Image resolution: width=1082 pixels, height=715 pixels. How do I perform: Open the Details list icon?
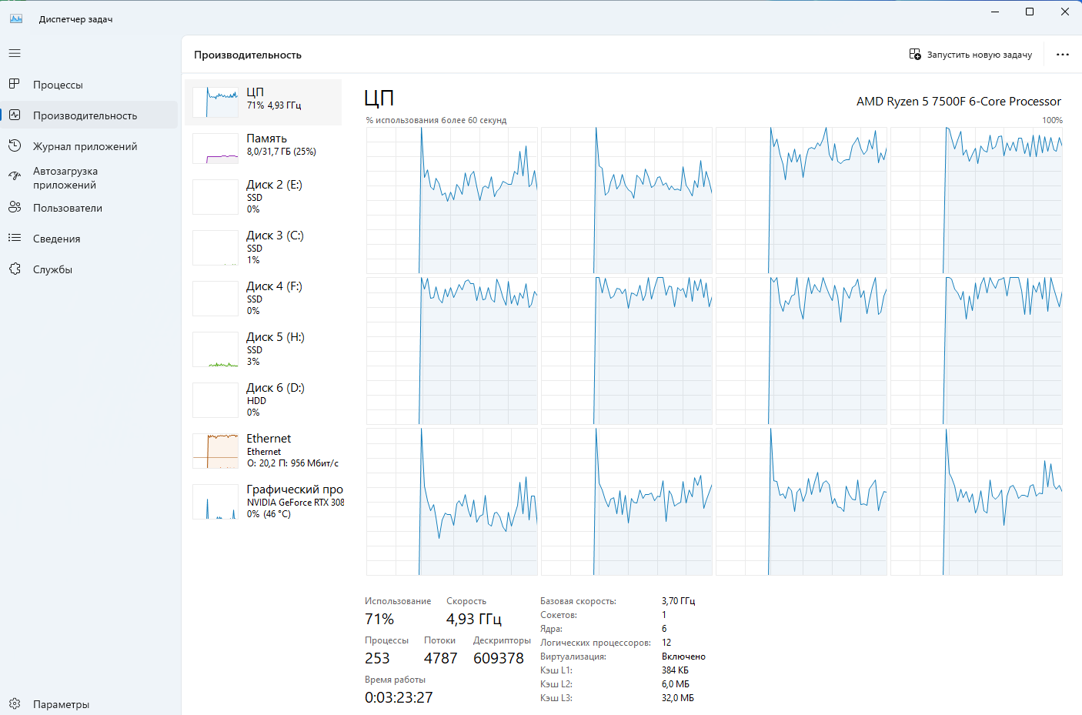click(x=15, y=239)
